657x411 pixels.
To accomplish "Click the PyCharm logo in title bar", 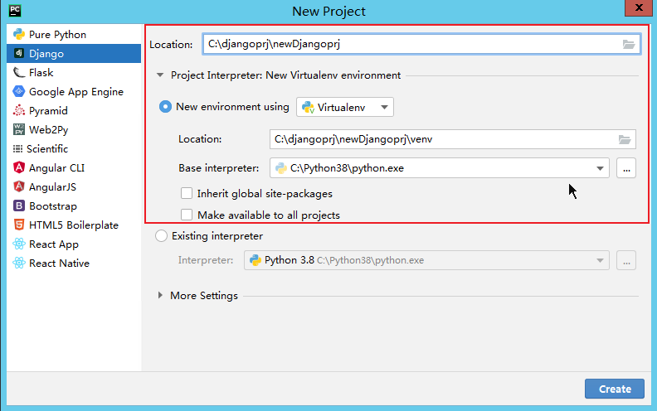I will (x=15, y=11).
